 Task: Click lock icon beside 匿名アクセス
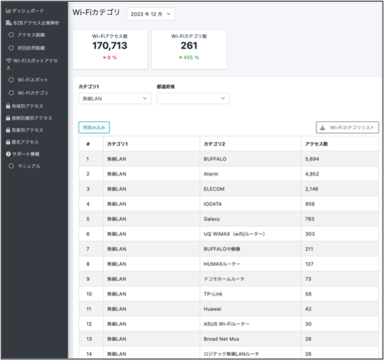point(8,142)
